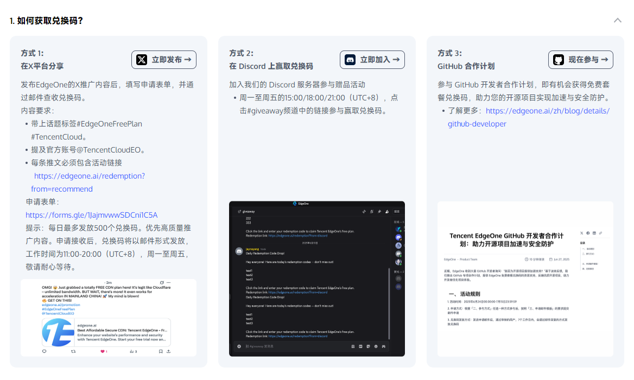Open the reply icon on the tweet
The width and height of the screenshot is (634, 380).
(x=45, y=351)
